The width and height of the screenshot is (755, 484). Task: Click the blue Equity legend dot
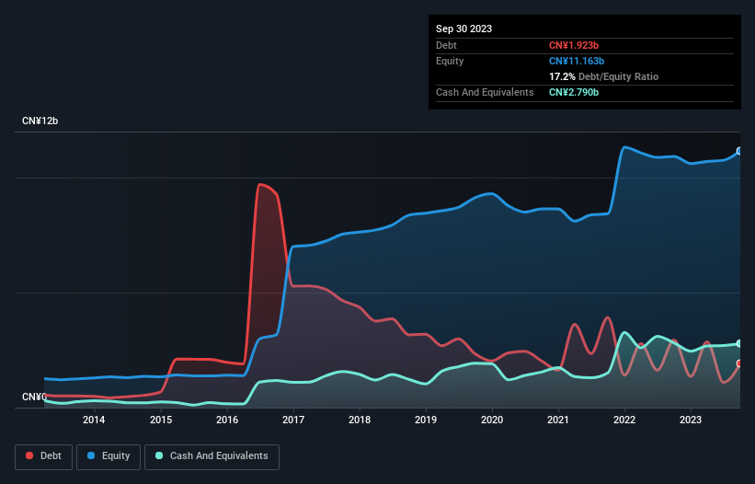pyautogui.click(x=91, y=455)
